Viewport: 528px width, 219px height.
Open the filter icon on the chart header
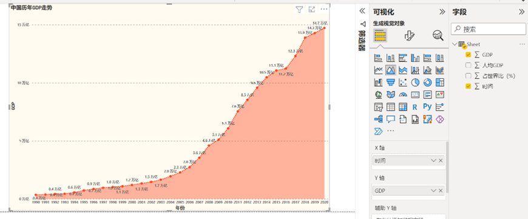click(299, 10)
